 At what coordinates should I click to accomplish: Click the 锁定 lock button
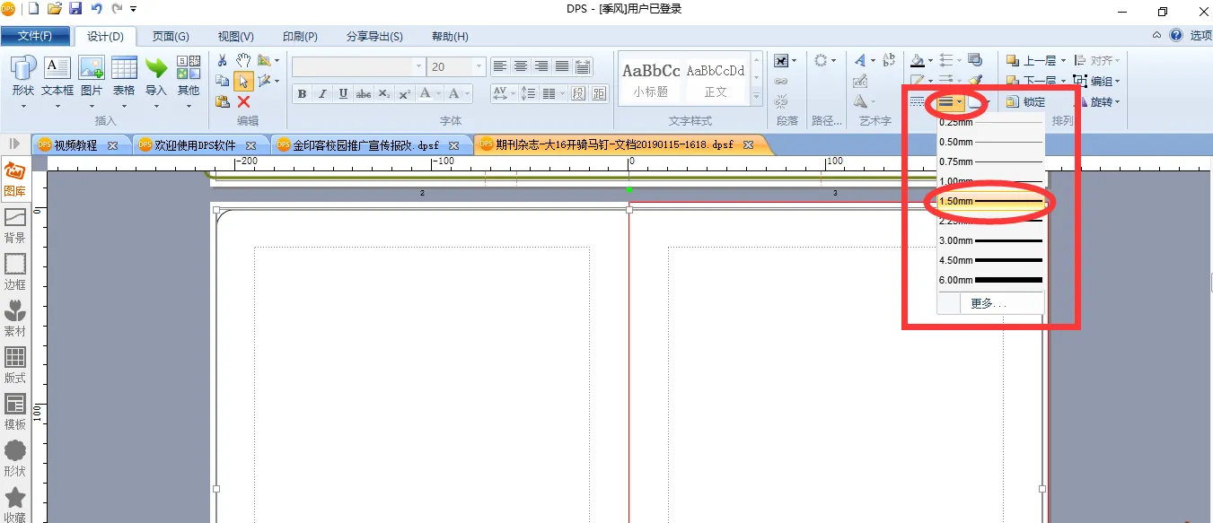point(1025,102)
